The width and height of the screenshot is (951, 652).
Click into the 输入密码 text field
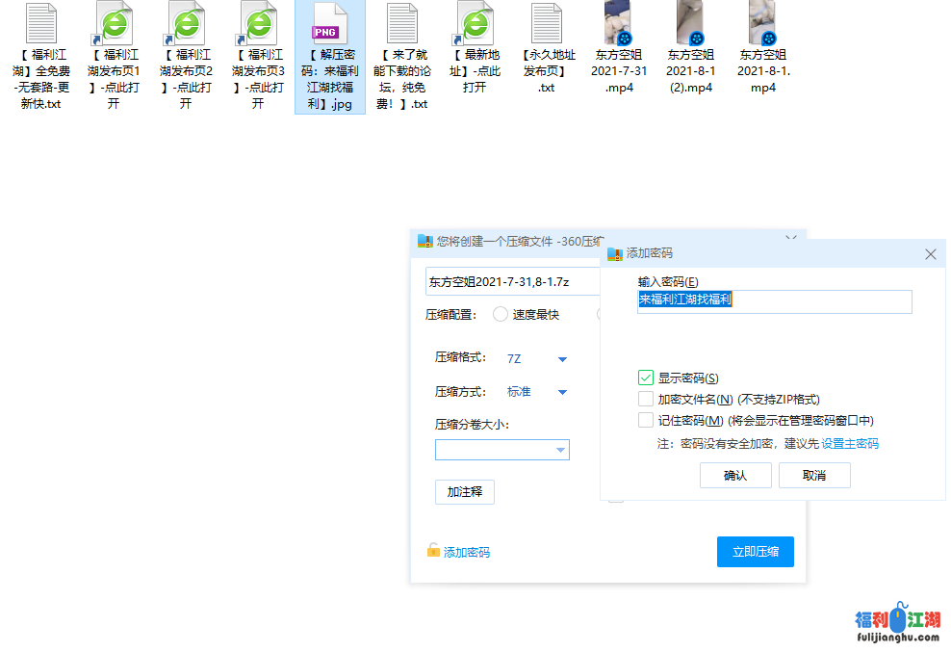pyautogui.click(x=774, y=300)
